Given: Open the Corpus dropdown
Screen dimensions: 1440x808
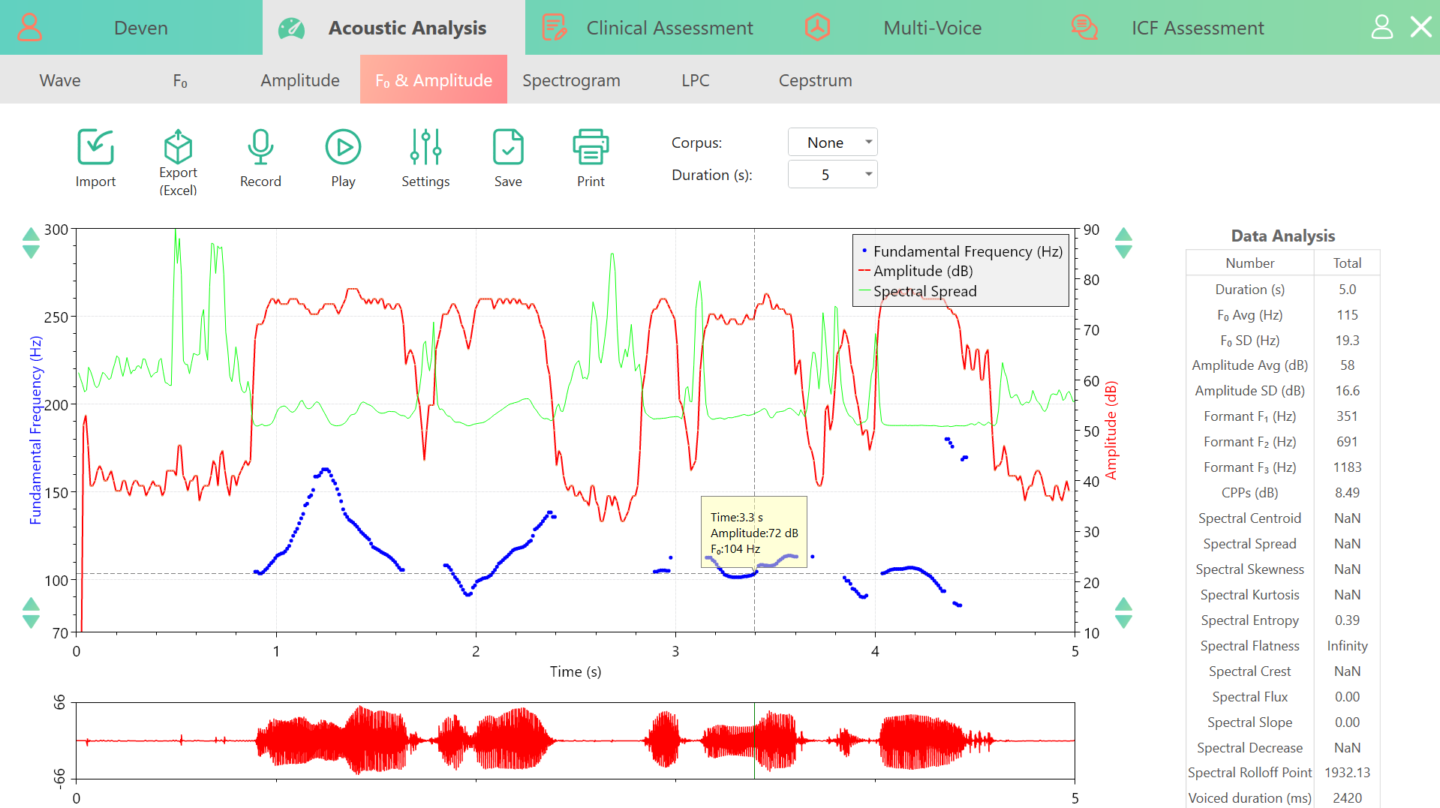Looking at the screenshot, I should coord(832,143).
